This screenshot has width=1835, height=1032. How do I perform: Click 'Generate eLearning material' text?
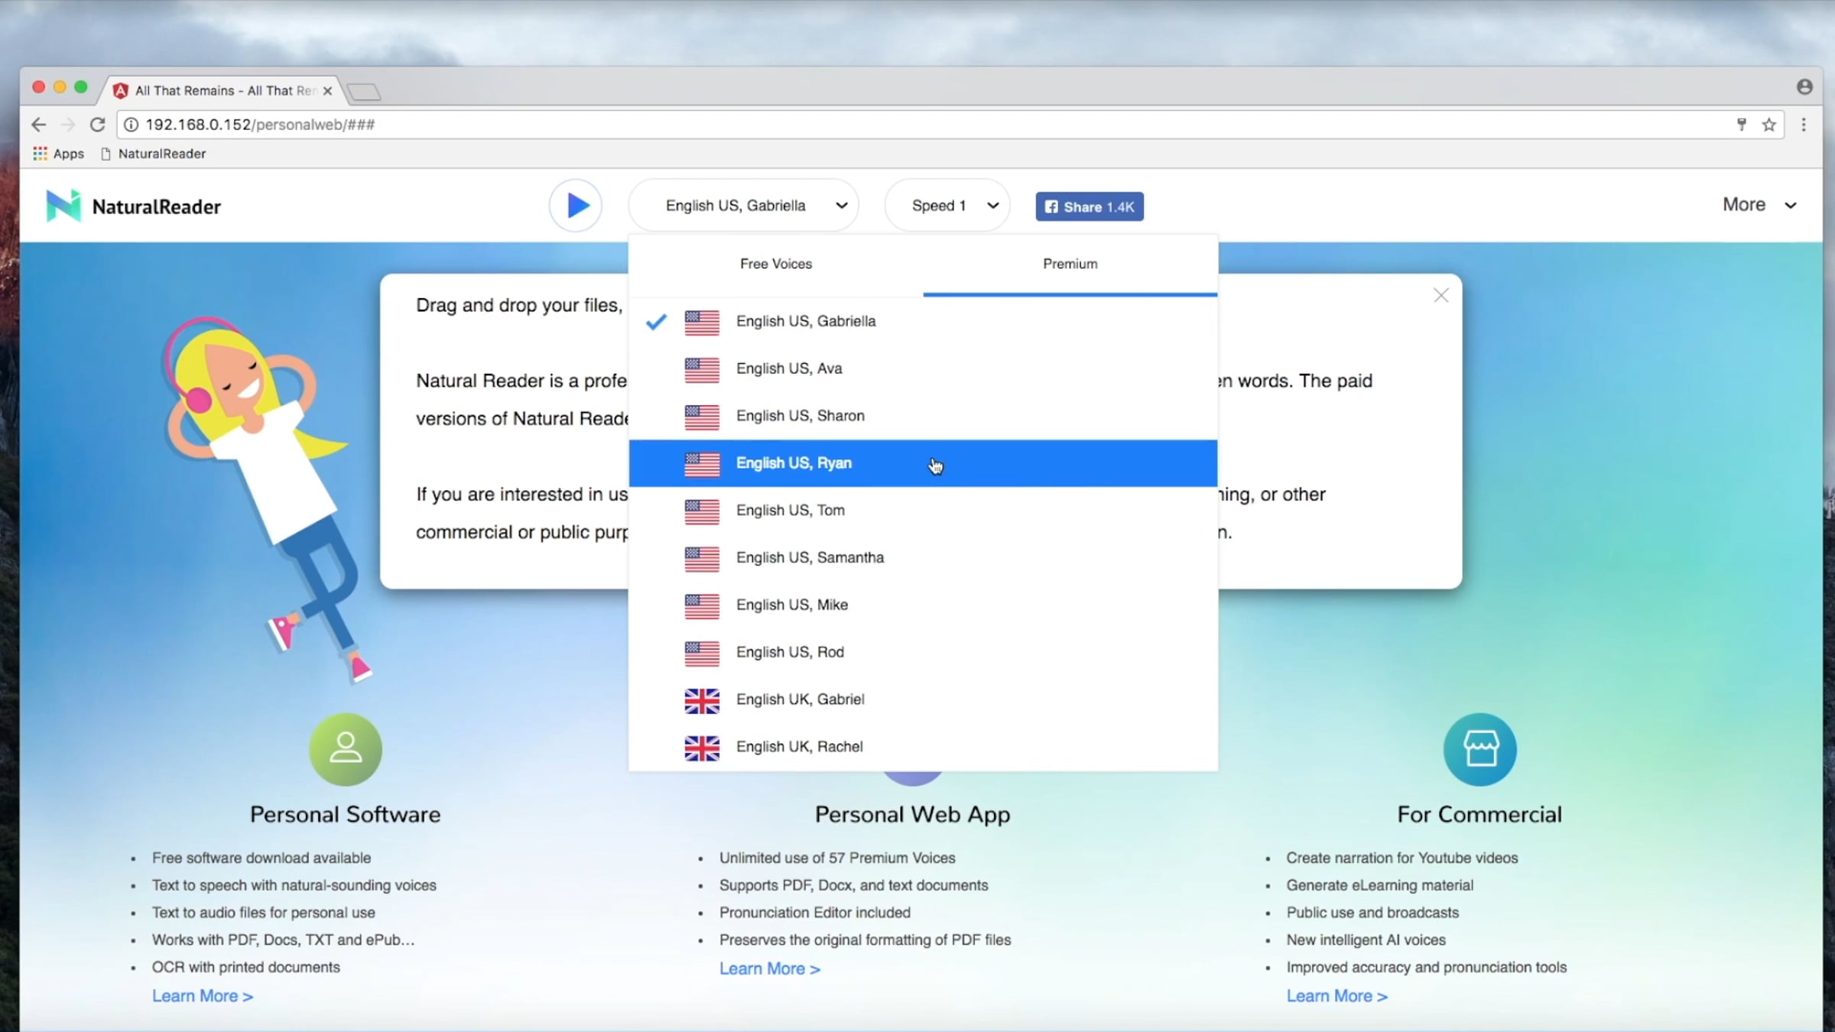(x=1380, y=885)
